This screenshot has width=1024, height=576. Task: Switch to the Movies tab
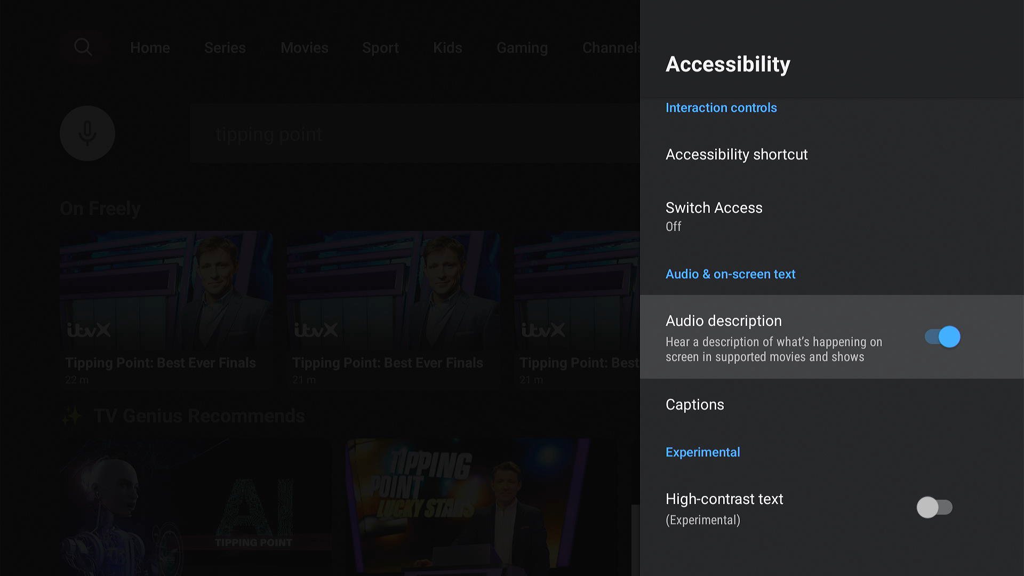[305, 48]
